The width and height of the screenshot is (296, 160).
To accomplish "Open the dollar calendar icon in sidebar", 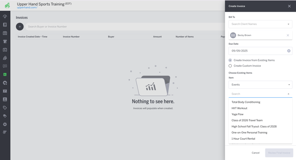I will click(5, 49).
